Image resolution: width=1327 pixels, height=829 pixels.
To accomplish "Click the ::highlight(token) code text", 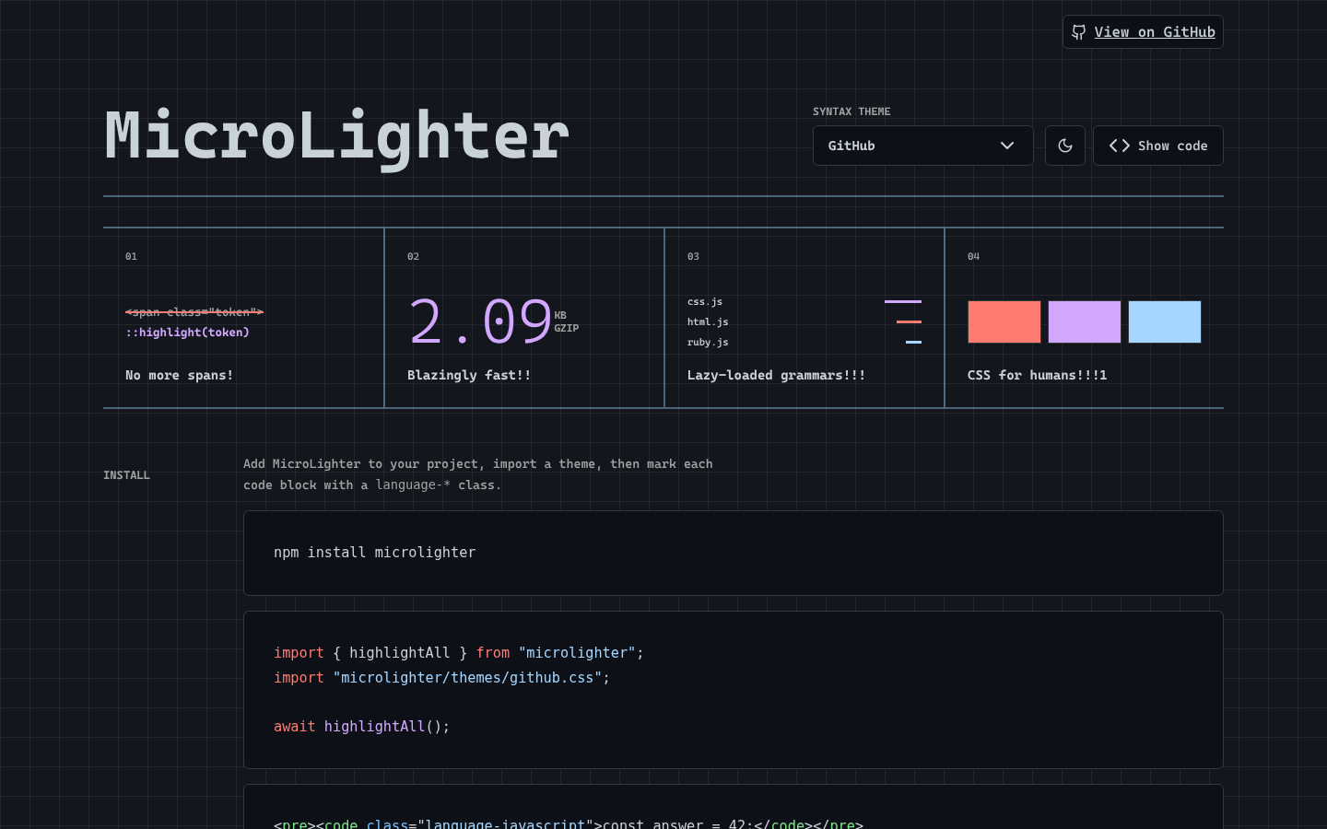I will [x=188, y=333].
